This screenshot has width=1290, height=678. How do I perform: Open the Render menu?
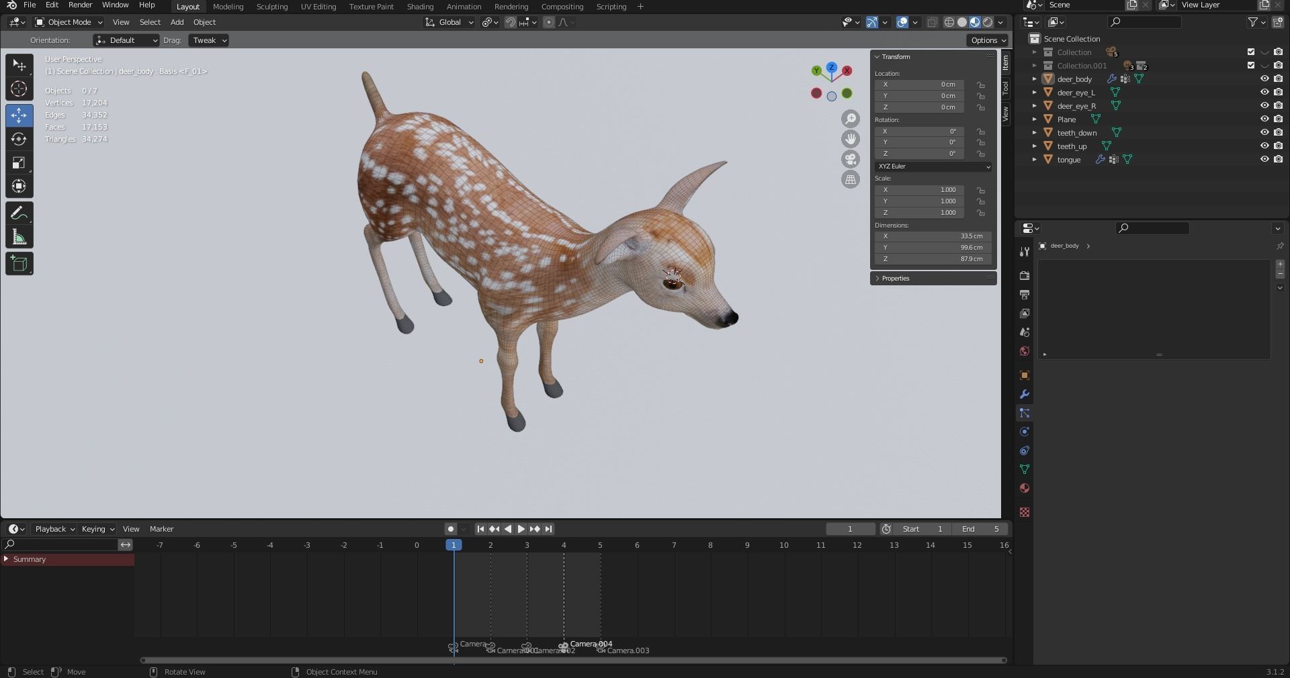click(80, 5)
